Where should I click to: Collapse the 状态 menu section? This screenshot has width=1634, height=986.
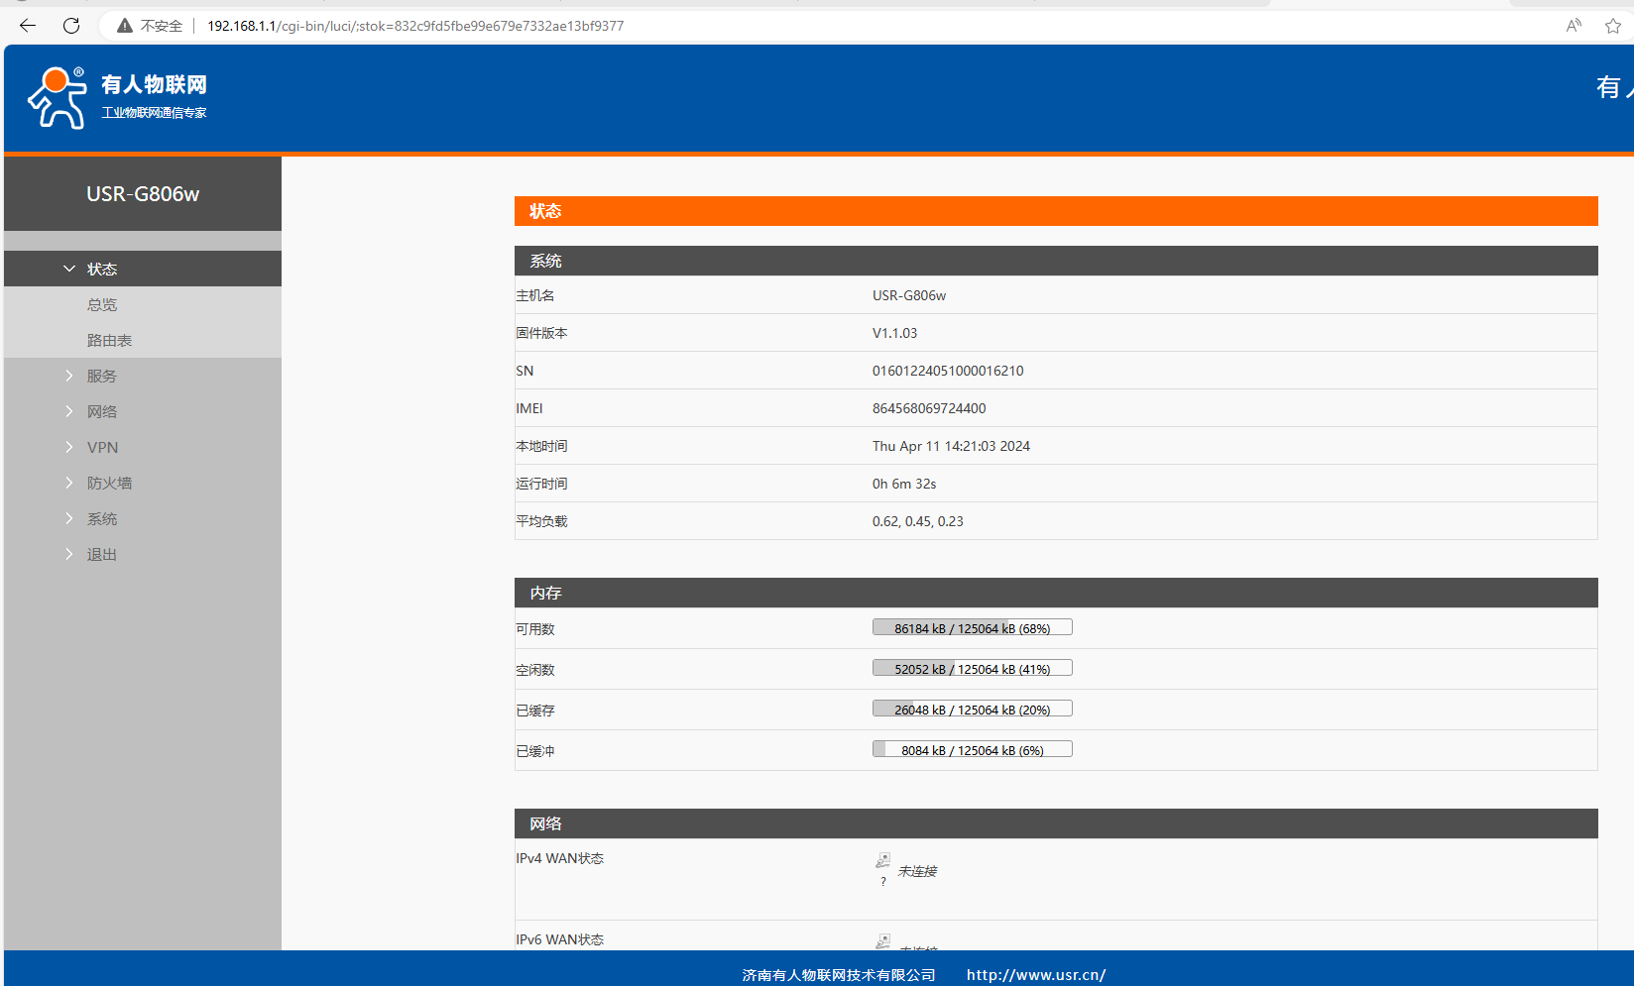pyautogui.click(x=101, y=269)
